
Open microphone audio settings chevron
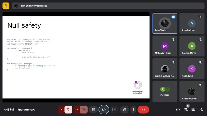tap(61, 109)
